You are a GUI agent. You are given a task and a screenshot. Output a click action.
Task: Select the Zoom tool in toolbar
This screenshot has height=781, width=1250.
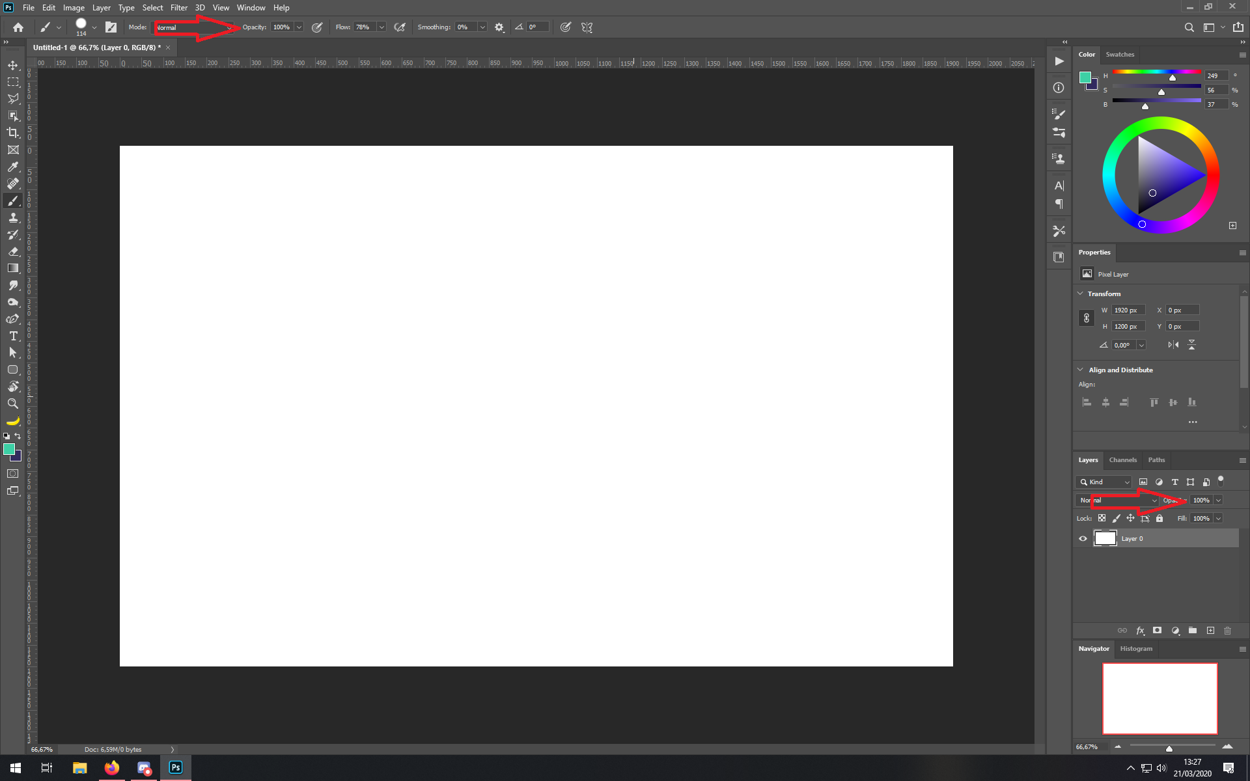point(12,404)
